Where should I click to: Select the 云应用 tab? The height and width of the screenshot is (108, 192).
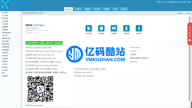tap(115, 9)
